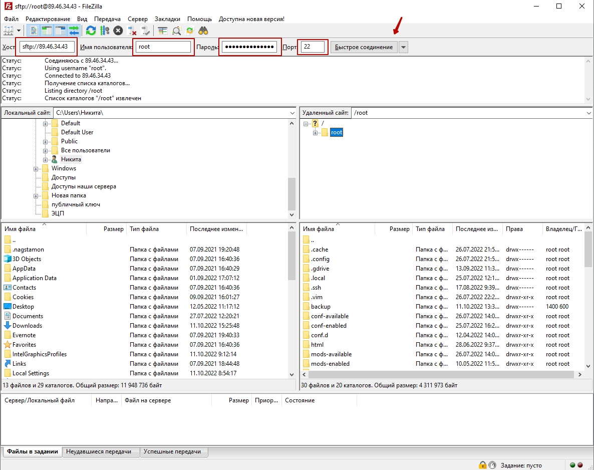Screen dimensions: 594x470
Task: Open the Вид menu
Action: pyautogui.click(x=82, y=19)
